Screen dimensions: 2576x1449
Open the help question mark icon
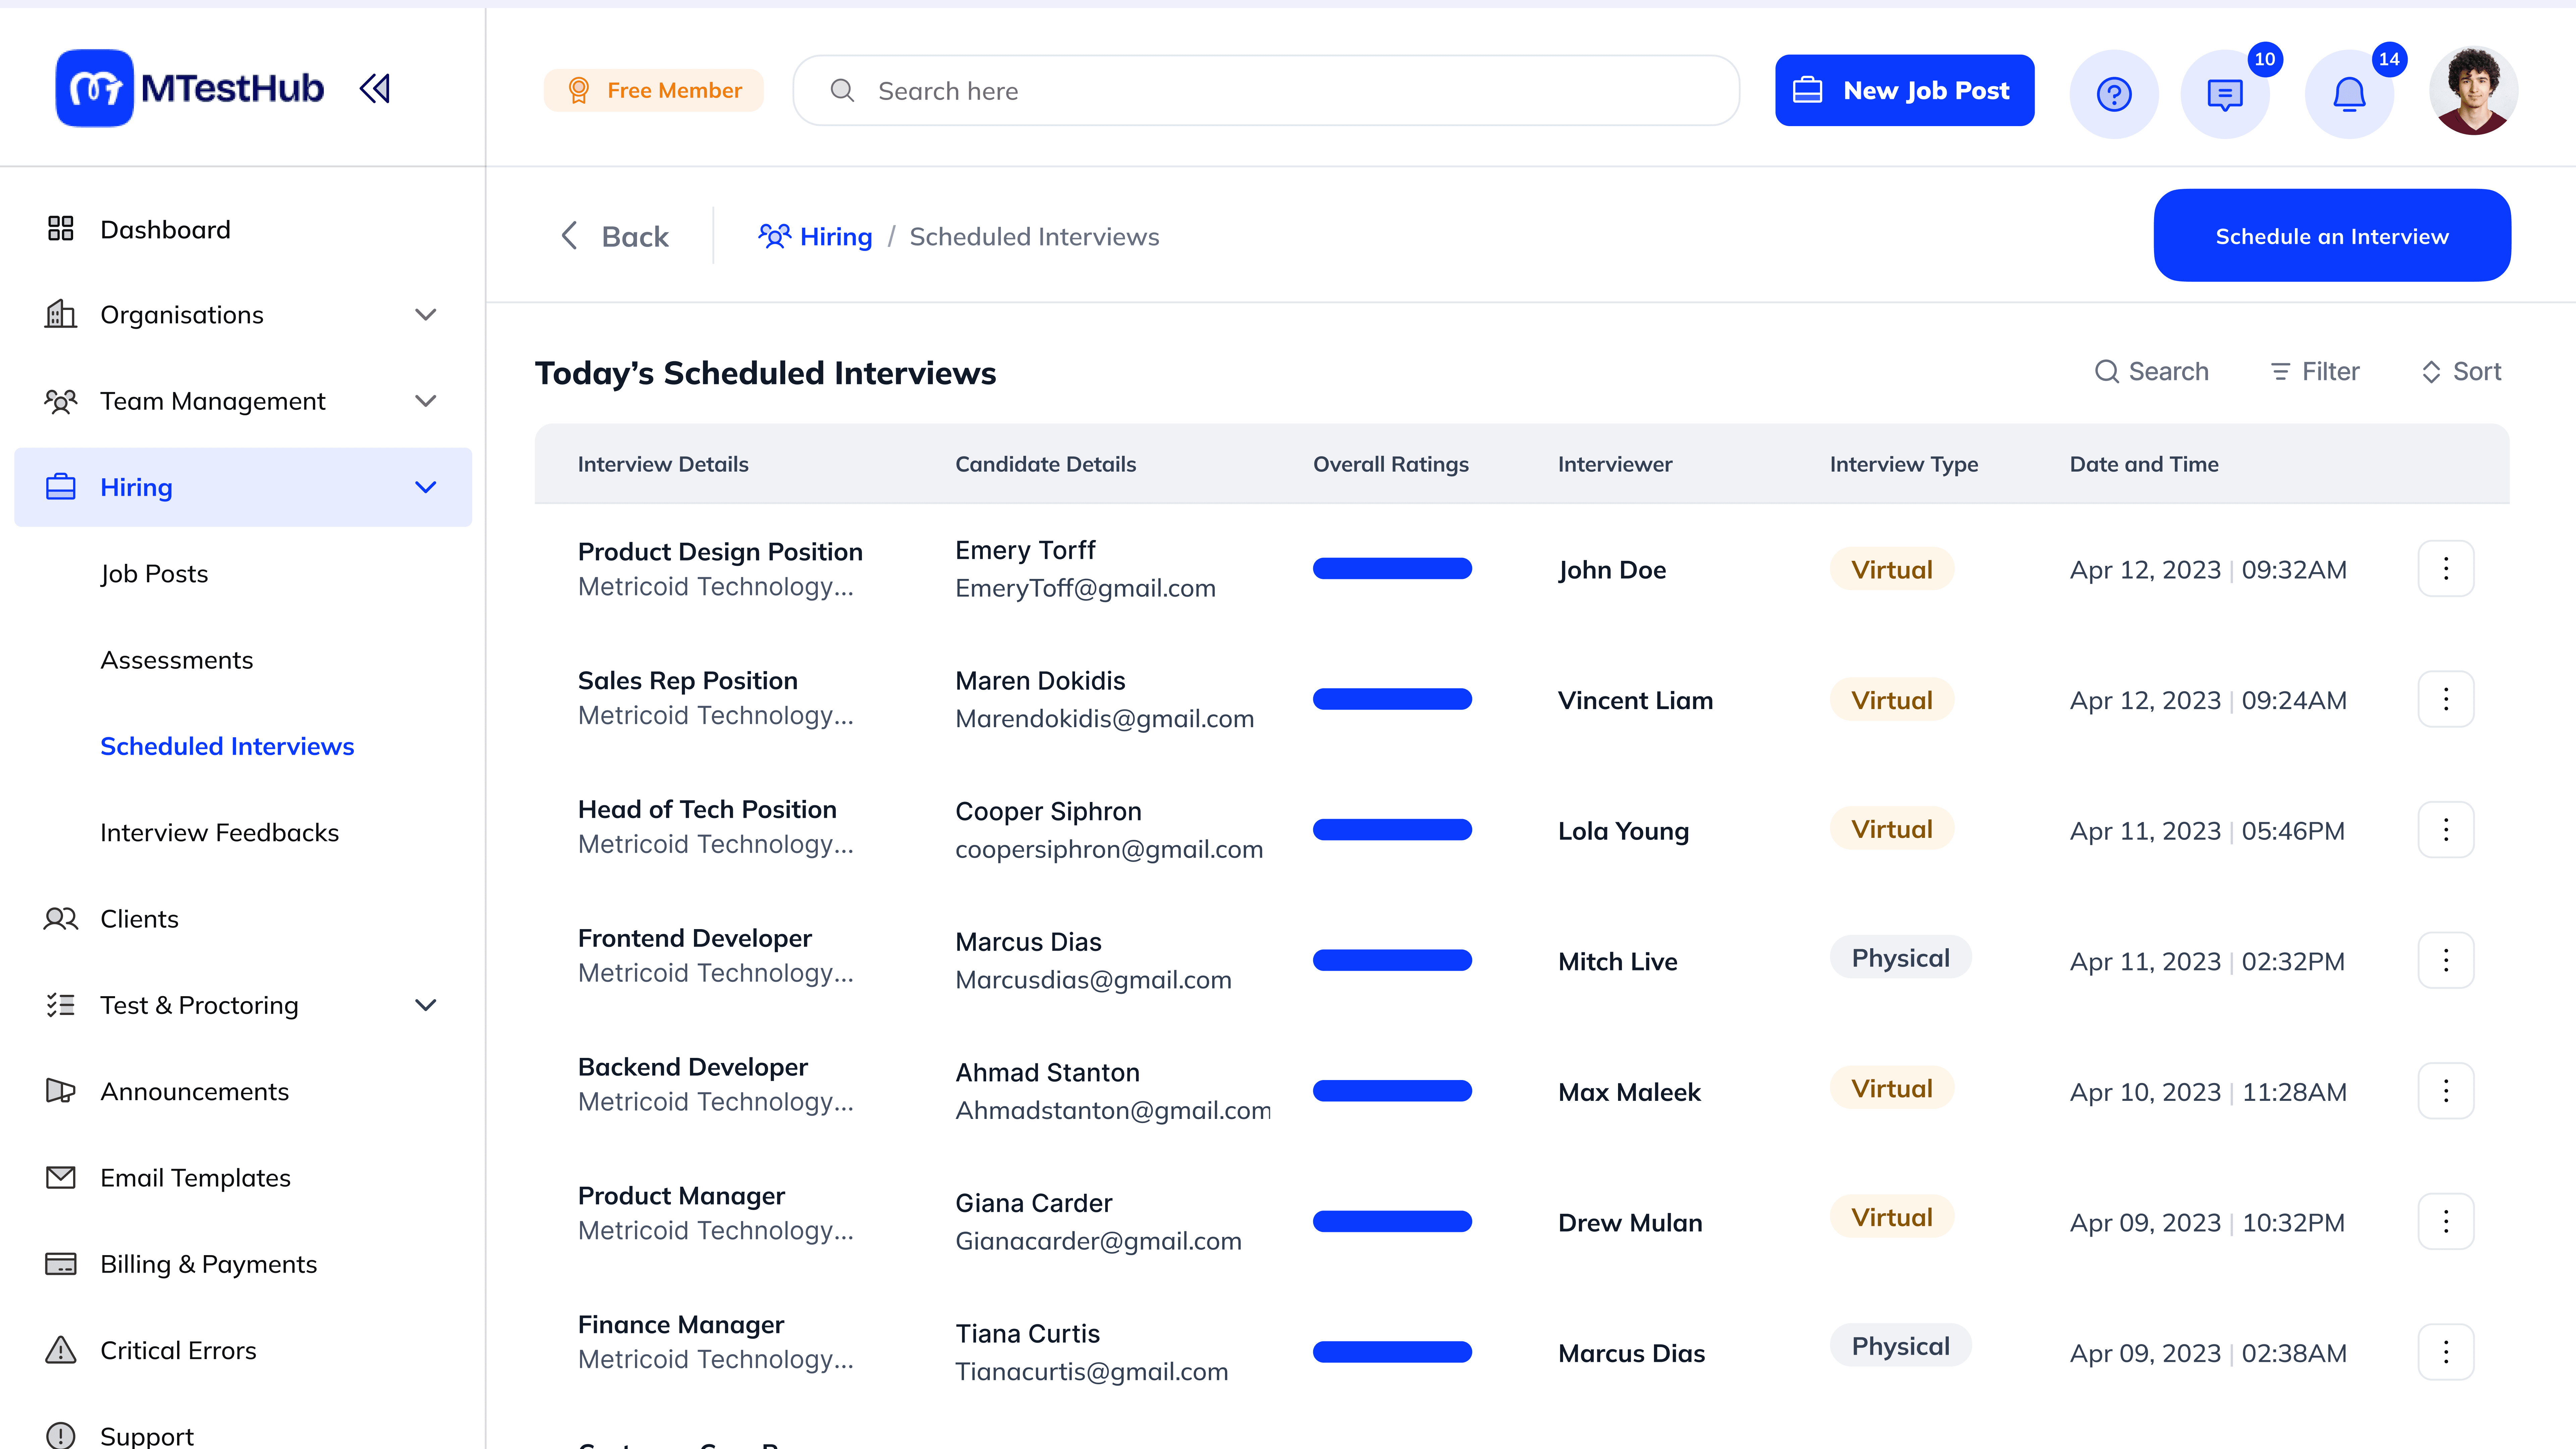pos(2114,94)
